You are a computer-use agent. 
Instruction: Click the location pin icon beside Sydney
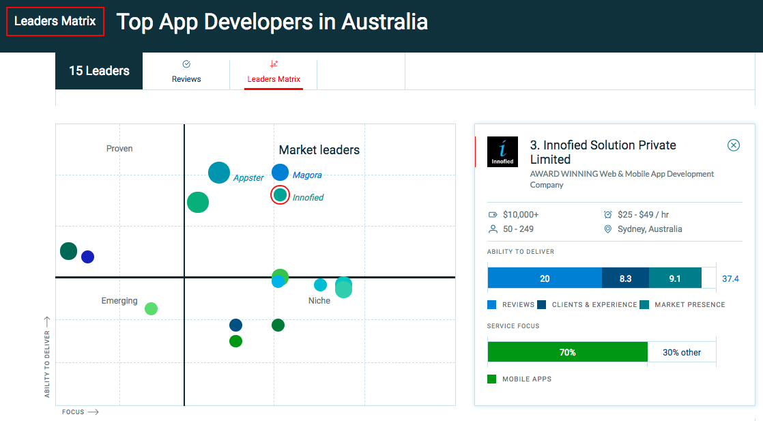(607, 229)
